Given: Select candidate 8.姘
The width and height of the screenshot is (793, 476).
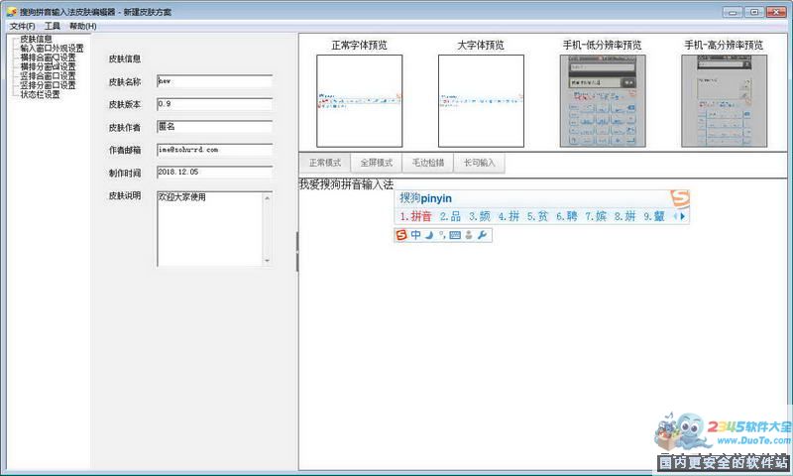Looking at the screenshot, I should point(625,216).
